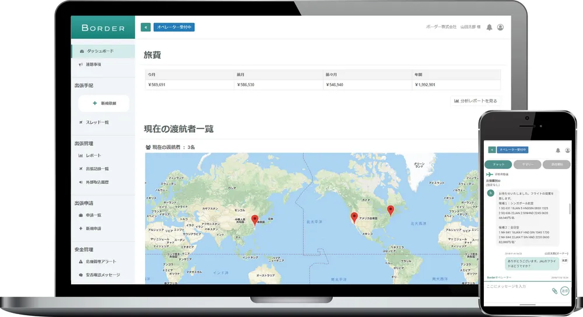Viewport: 583px width, 317px height.
Task: Click 分析レポートを見る button
Action: coord(476,101)
